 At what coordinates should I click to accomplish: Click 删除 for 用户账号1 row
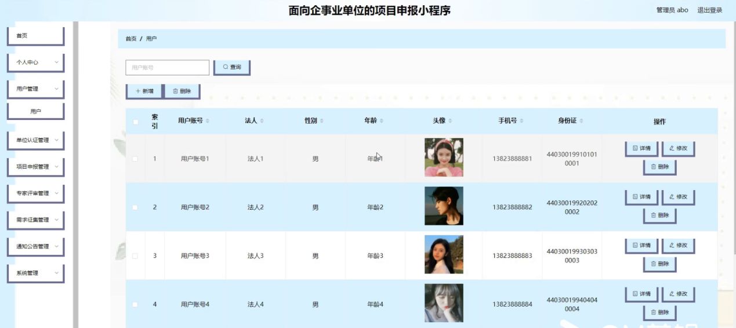tap(659, 167)
